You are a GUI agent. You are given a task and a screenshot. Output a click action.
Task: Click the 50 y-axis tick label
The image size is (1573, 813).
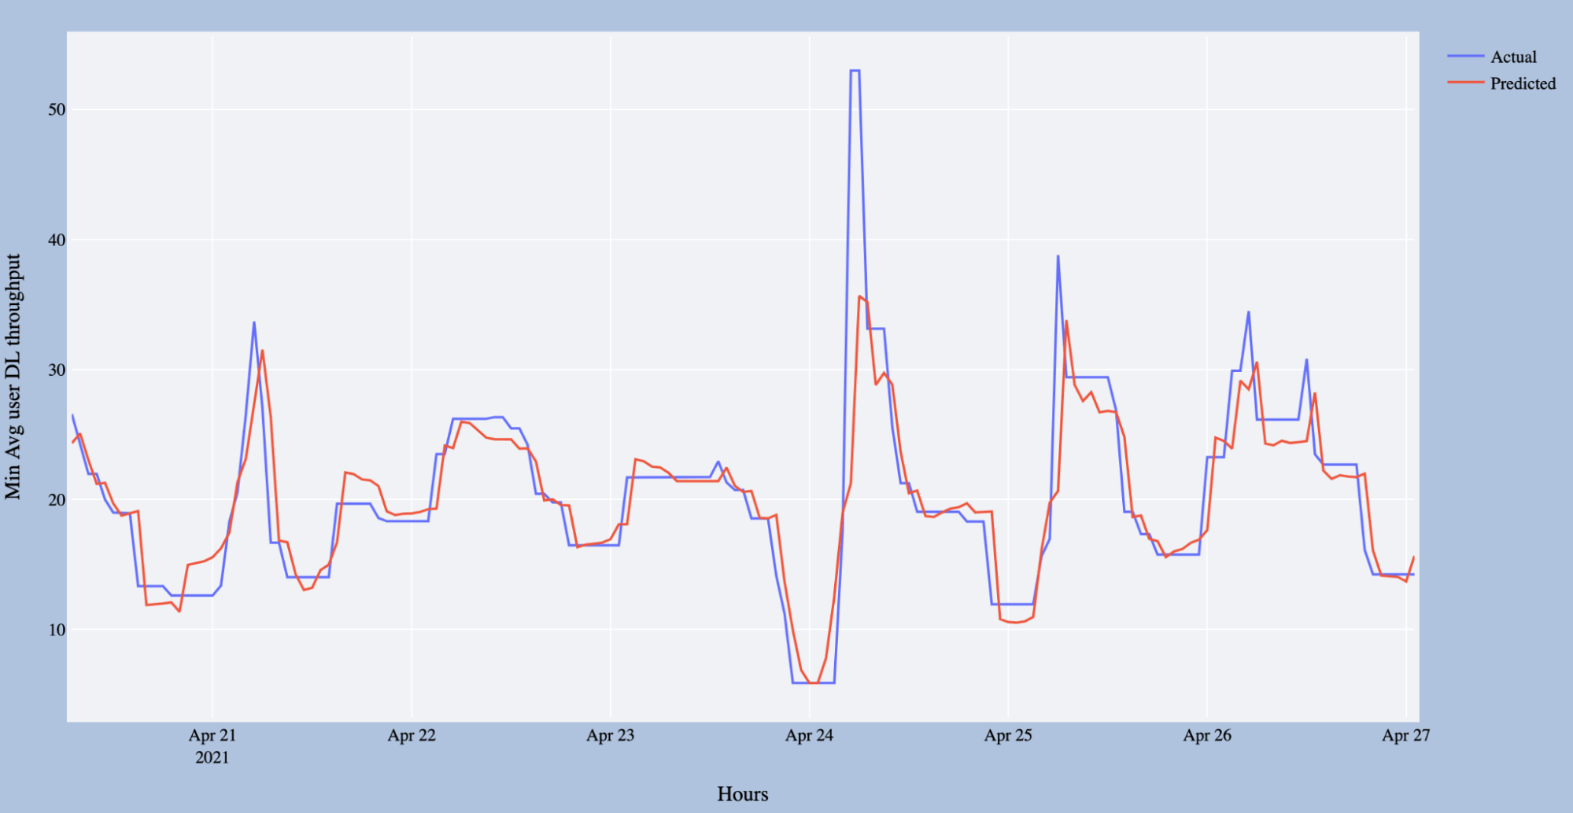click(x=57, y=109)
